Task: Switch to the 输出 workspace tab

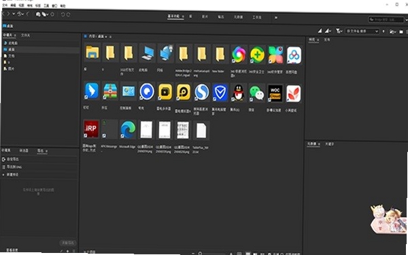Action: coord(220,16)
